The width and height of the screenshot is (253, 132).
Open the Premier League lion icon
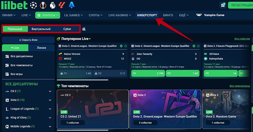coord(52,5)
